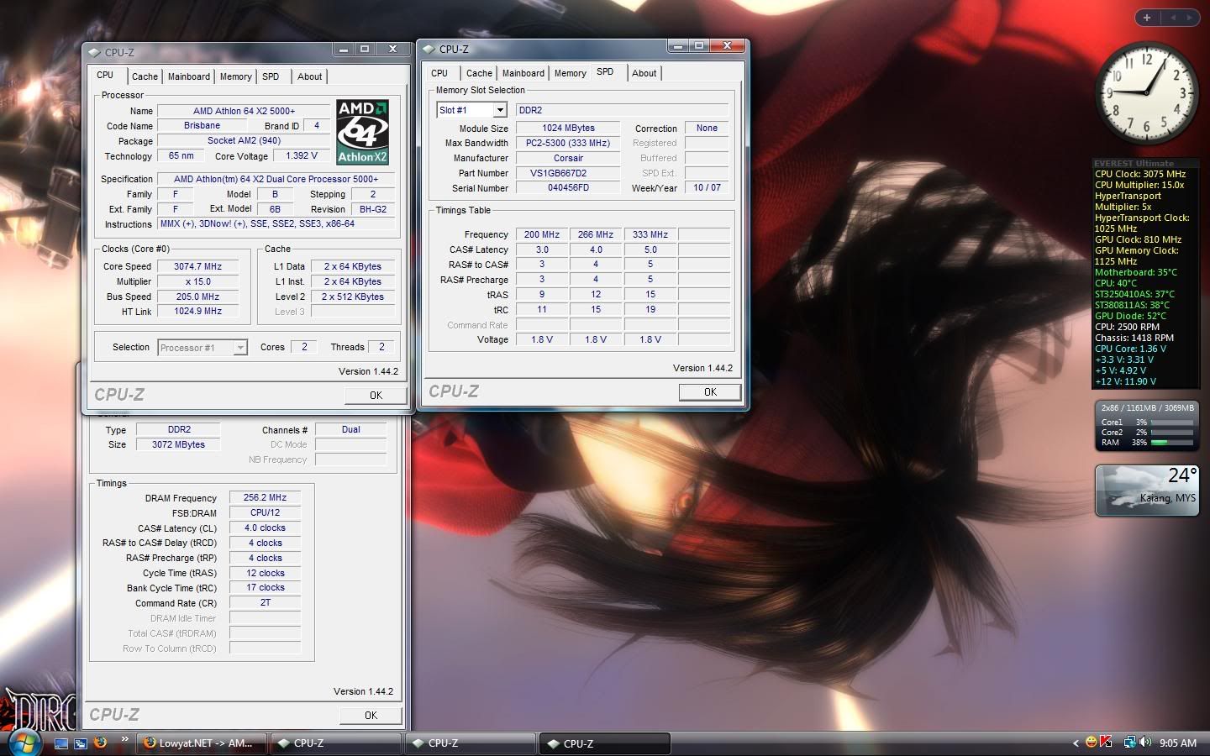
Task: Click the Max Bandwidth field PC2-5300 (333 MHz)
Action: coord(568,143)
